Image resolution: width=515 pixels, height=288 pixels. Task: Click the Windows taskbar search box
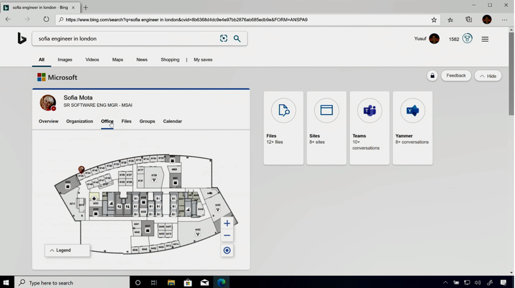point(72,282)
